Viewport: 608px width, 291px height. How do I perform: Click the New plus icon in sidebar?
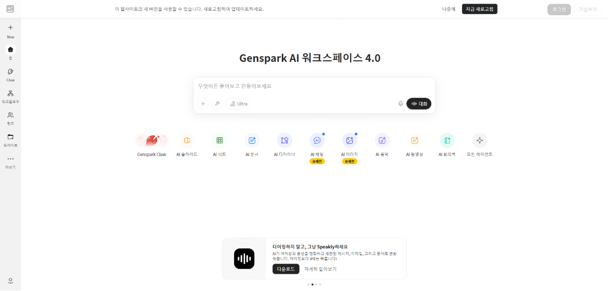[10, 27]
